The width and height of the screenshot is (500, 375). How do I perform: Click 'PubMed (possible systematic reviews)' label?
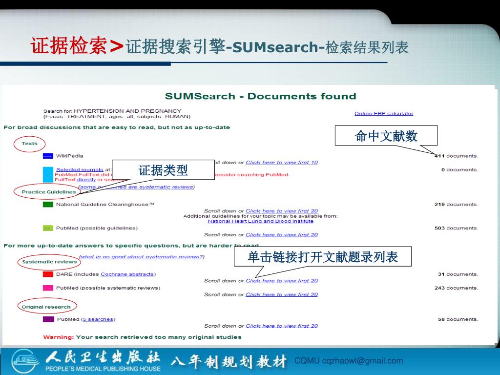[108, 288]
